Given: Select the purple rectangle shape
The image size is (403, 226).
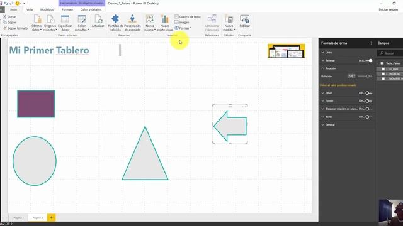Looking at the screenshot, I should (x=36, y=104).
